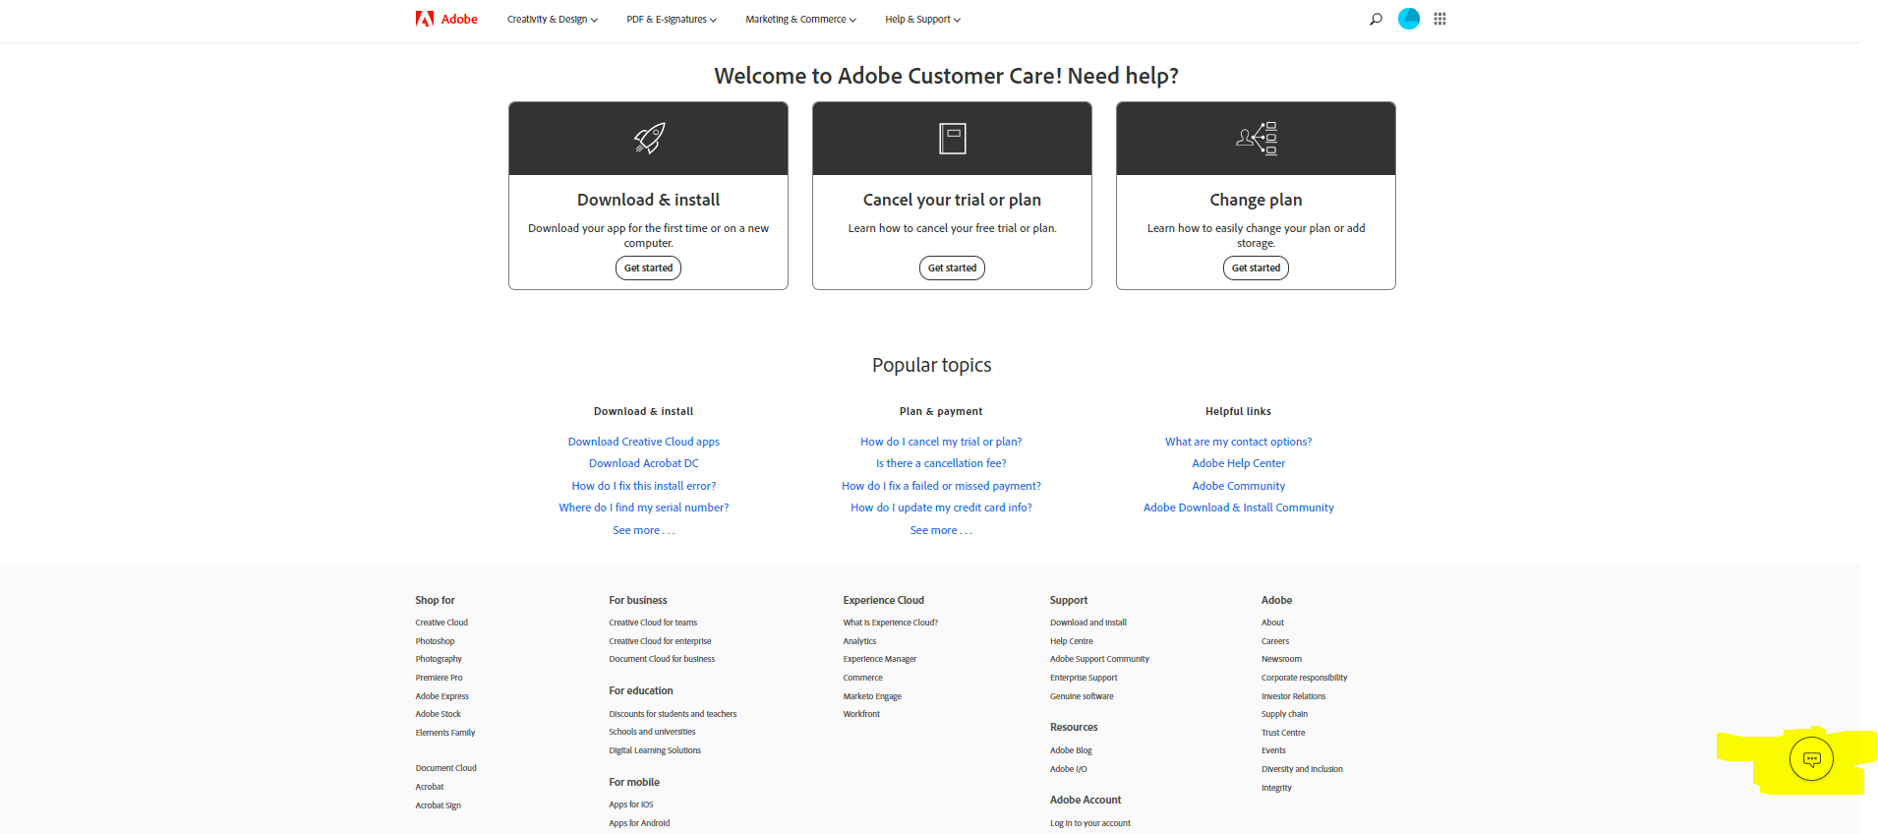
Task: Open Adobe Support Community footer link
Action: 1099,659
